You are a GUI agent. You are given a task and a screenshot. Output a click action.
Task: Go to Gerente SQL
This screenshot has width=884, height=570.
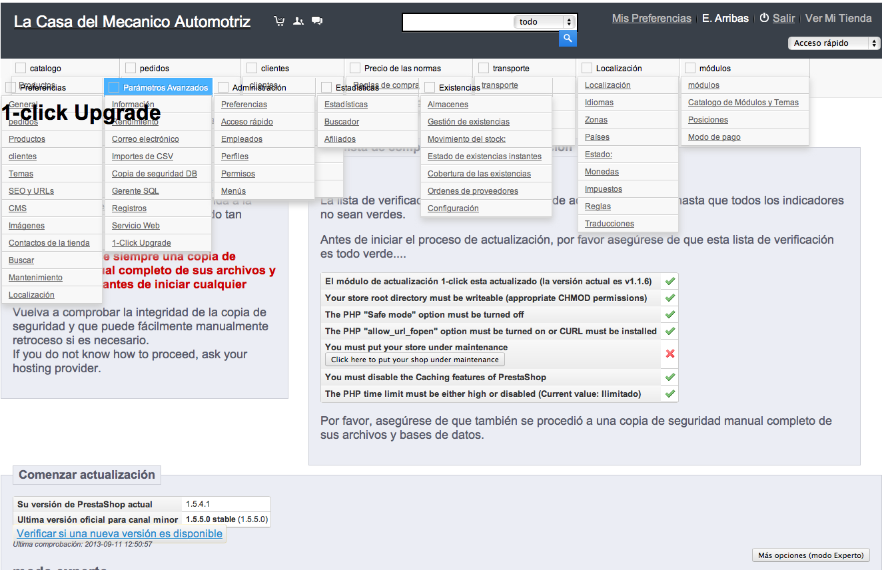pyautogui.click(x=135, y=191)
